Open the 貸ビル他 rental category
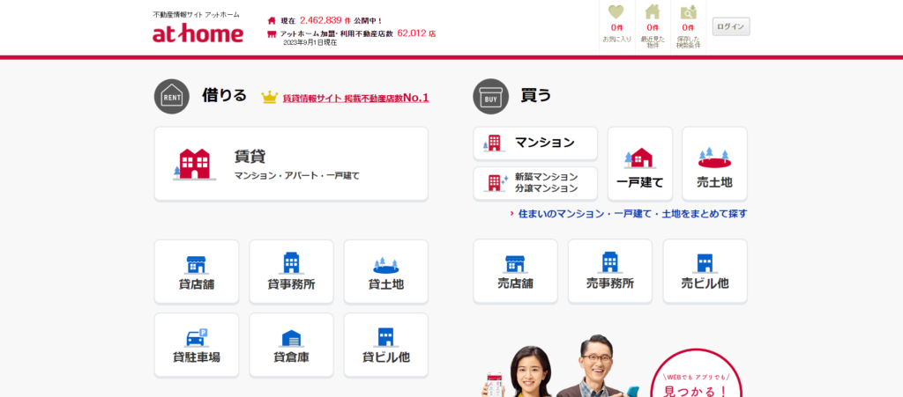 tap(386, 345)
